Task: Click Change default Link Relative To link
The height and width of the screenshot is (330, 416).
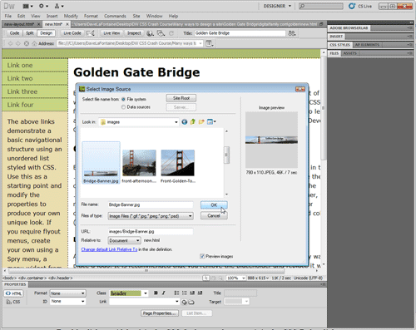Action: (x=109, y=249)
